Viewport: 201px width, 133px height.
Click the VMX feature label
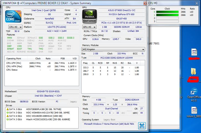[x=19, y=46]
